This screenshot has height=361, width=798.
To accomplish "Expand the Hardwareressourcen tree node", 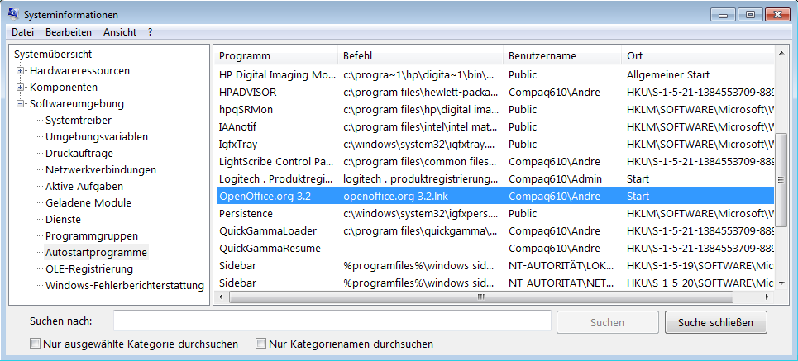I will (x=21, y=71).
